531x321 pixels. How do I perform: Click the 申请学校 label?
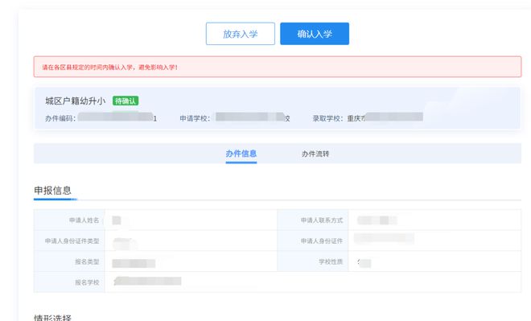tap(195, 118)
